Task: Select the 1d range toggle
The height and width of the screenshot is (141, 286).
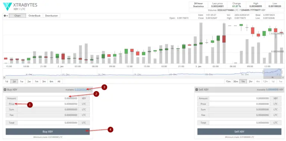Action: click(7, 81)
